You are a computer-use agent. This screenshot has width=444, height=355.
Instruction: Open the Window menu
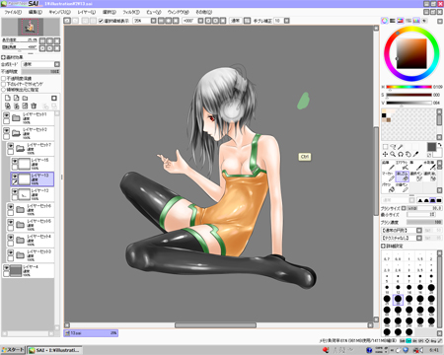178,12
